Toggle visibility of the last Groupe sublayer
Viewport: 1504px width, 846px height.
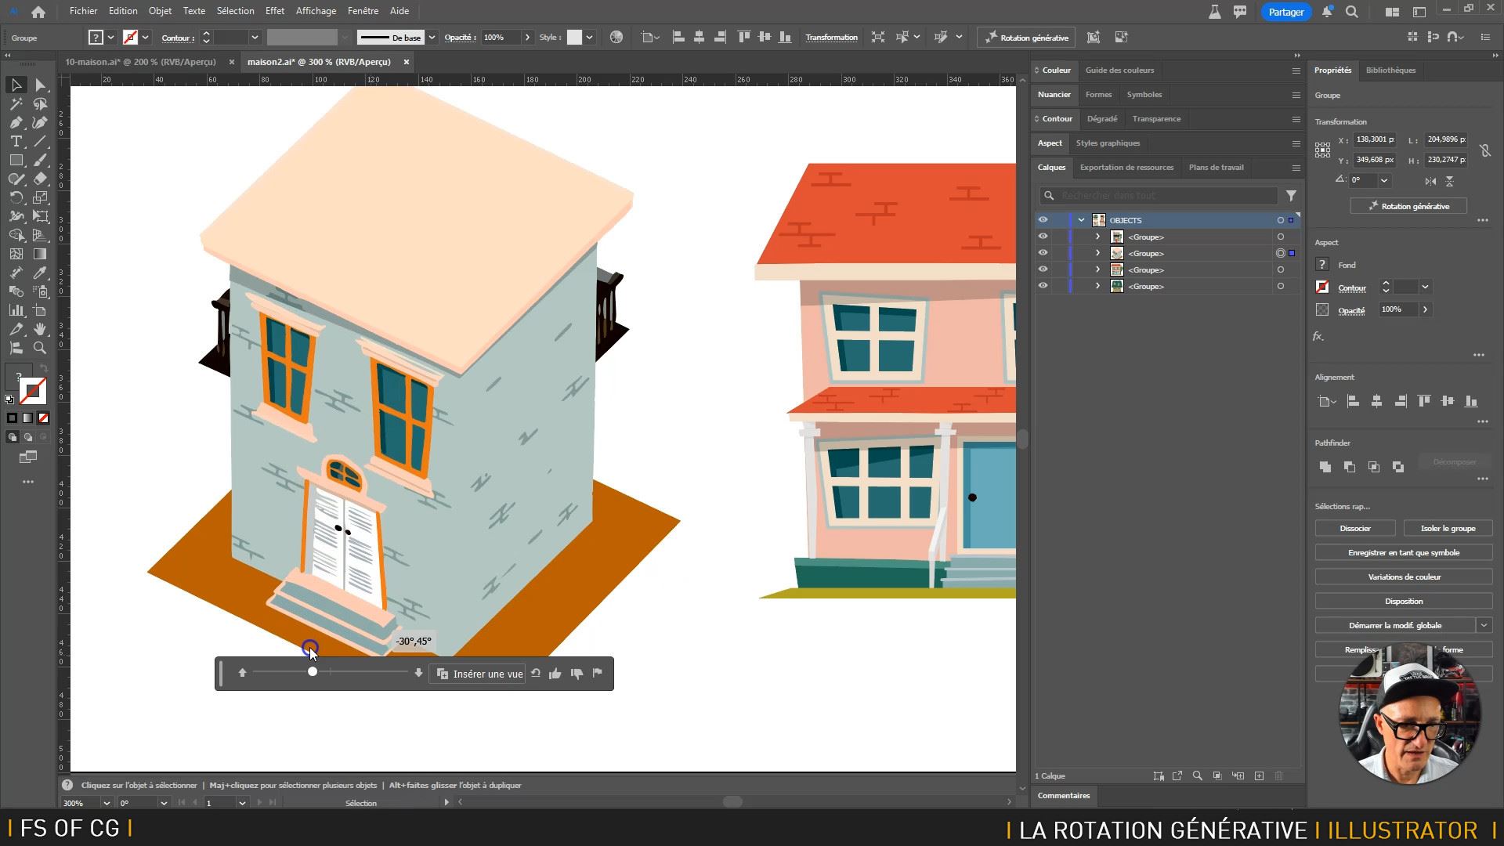point(1043,286)
